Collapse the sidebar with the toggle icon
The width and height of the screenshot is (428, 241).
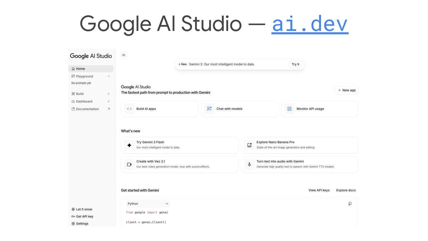pos(124,55)
